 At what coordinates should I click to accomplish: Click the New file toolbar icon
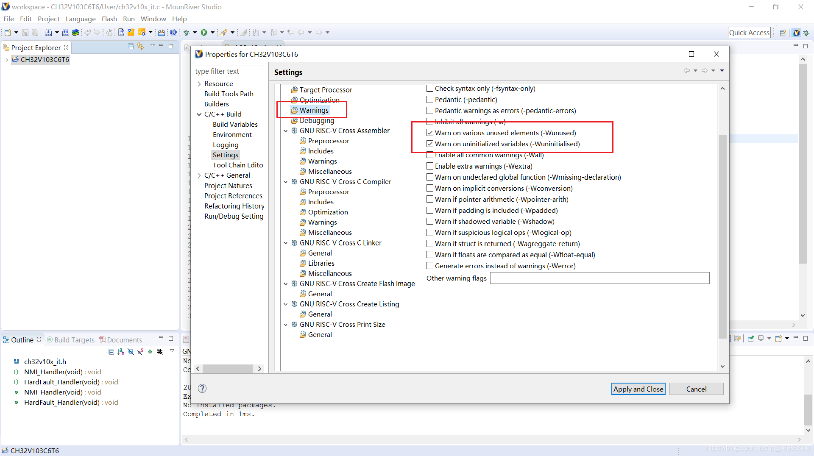tap(8, 33)
